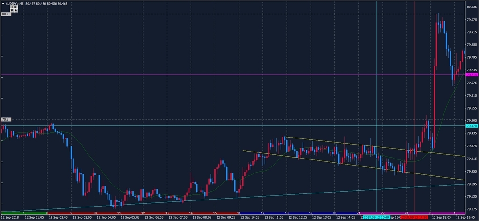479x221 pixels.
Task: Click the 79.315 price scale value
Action: click(472, 159)
